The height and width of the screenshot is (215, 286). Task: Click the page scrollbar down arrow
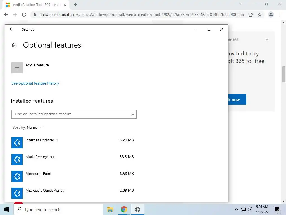point(284,202)
